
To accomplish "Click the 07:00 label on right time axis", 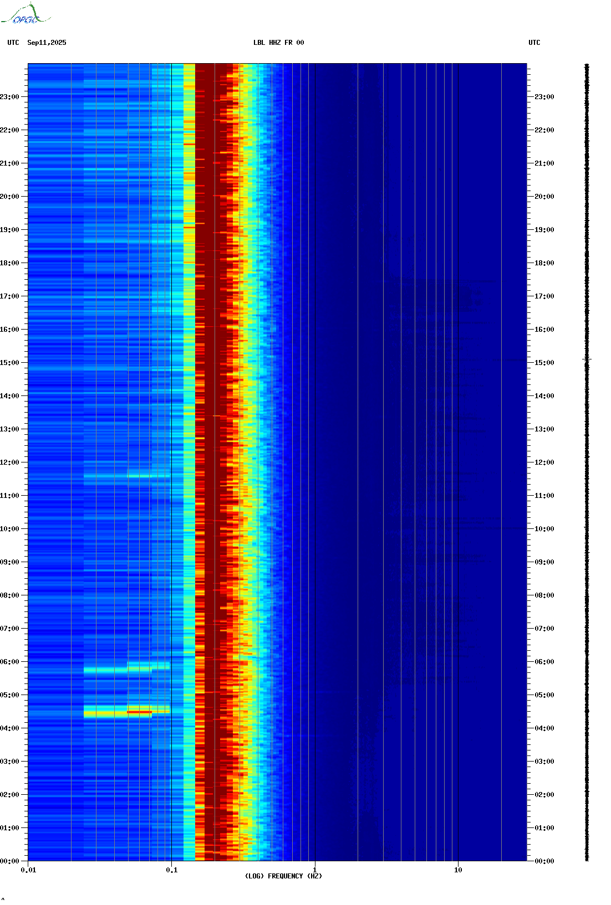I will coord(544,629).
